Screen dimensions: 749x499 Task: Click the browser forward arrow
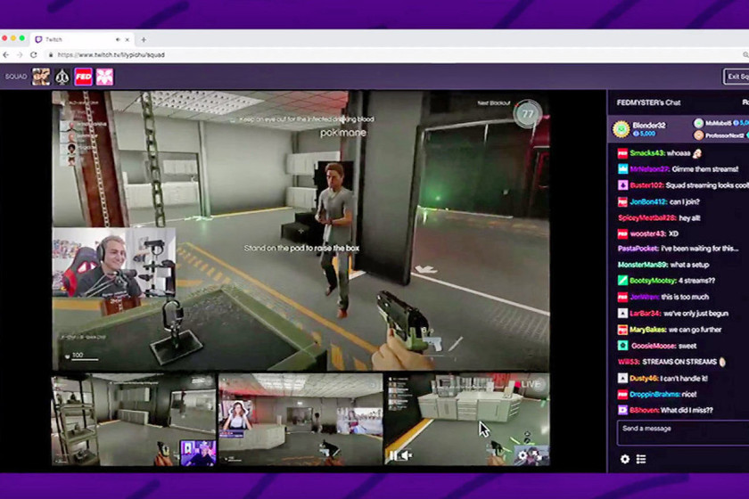click(x=20, y=55)
